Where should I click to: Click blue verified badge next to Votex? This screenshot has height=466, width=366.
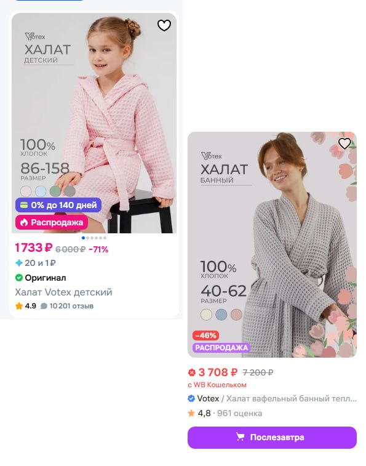tap(191, 398)
